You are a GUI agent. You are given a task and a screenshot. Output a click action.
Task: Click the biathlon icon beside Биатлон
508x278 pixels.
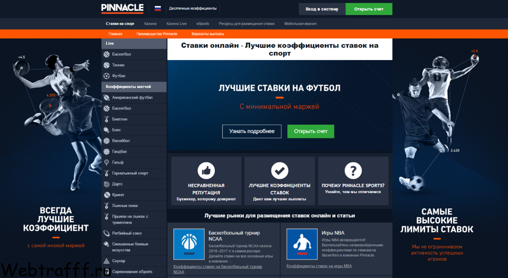[107, 119]
